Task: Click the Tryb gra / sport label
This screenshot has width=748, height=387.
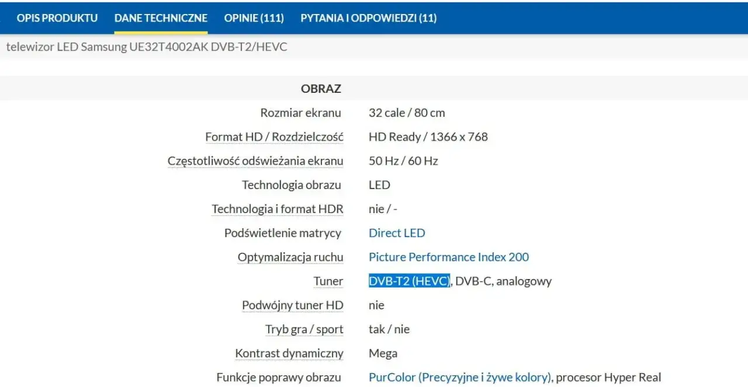Action: pyautogui.click(x=304, y=329)
